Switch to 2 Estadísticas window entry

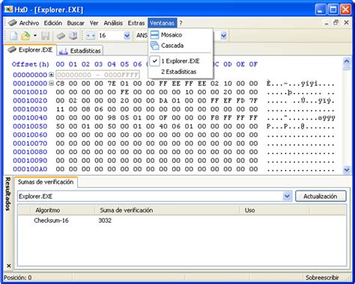[x=180, y=72]
